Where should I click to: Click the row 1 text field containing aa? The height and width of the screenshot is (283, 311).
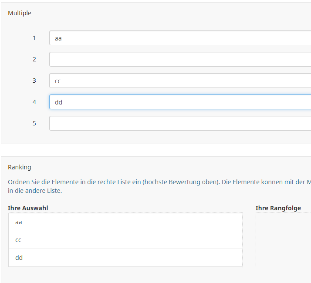pyautogui.click(x=179, y=38)
